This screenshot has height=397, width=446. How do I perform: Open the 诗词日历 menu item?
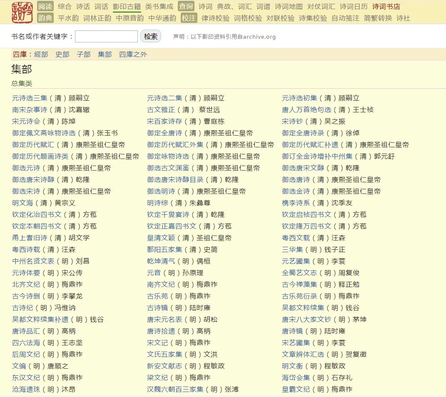[354, 6]
